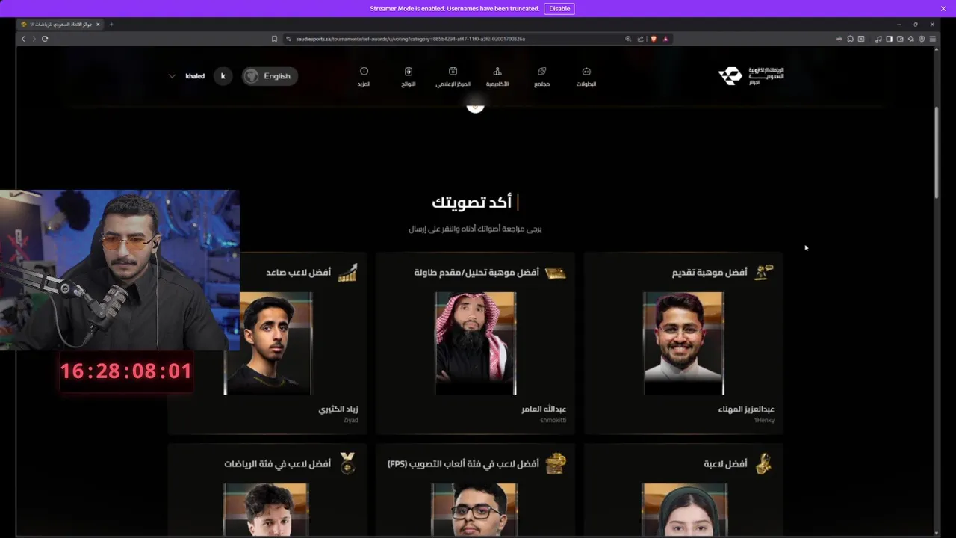The height and width of the screenshot is (538, 956).
Task: Open Brave Shields lion icon
Action: [x=654, y=39]
